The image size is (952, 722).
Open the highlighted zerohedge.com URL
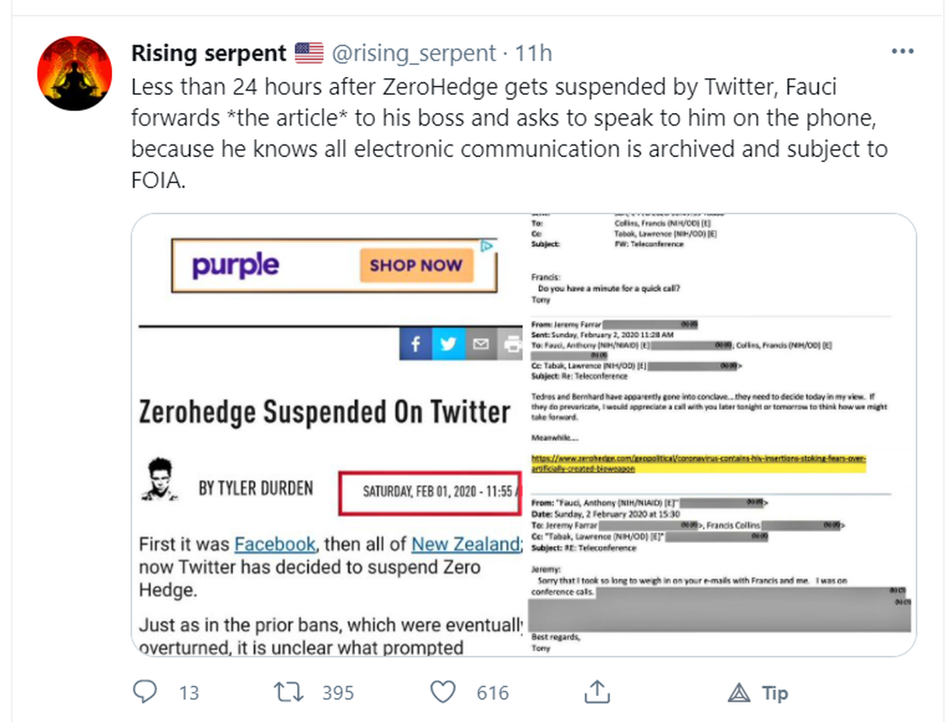[698, 463]
